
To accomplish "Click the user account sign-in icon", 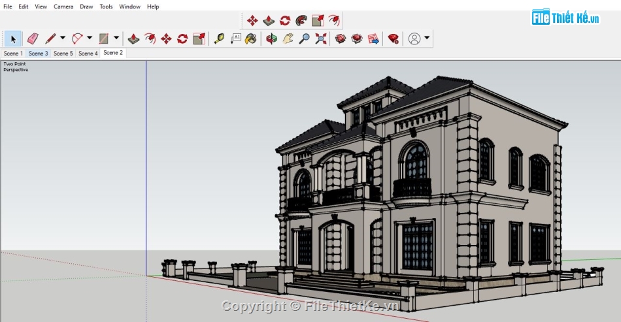I will click(x=414, y=39).
